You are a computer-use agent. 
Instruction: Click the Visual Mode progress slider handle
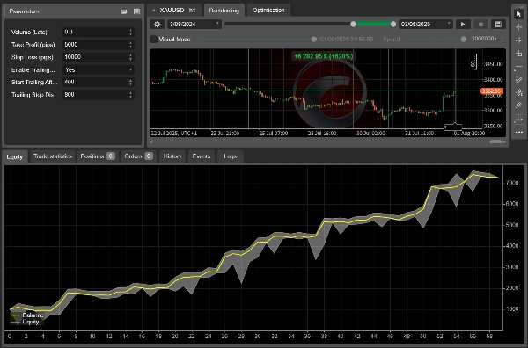[x=314, y=40]
